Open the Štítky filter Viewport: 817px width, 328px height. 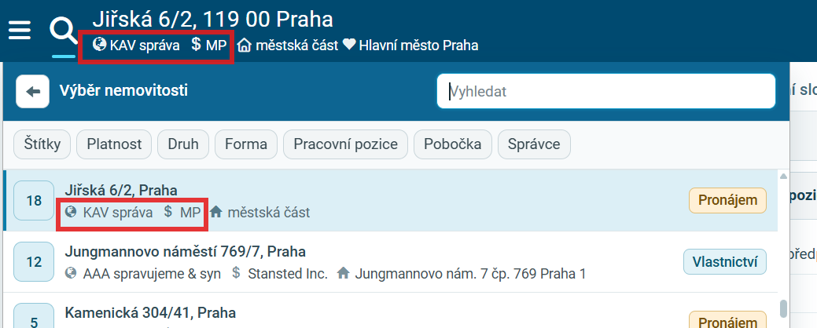(42, 144)
